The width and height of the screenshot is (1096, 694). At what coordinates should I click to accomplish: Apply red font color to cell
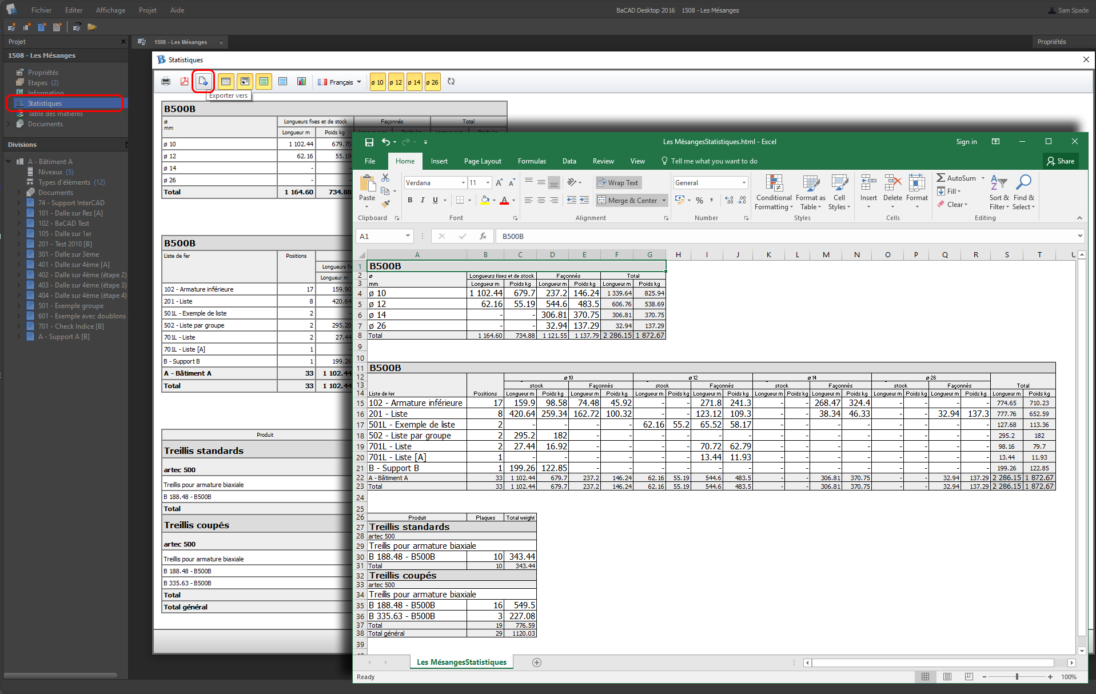click(x=504, y=200)
